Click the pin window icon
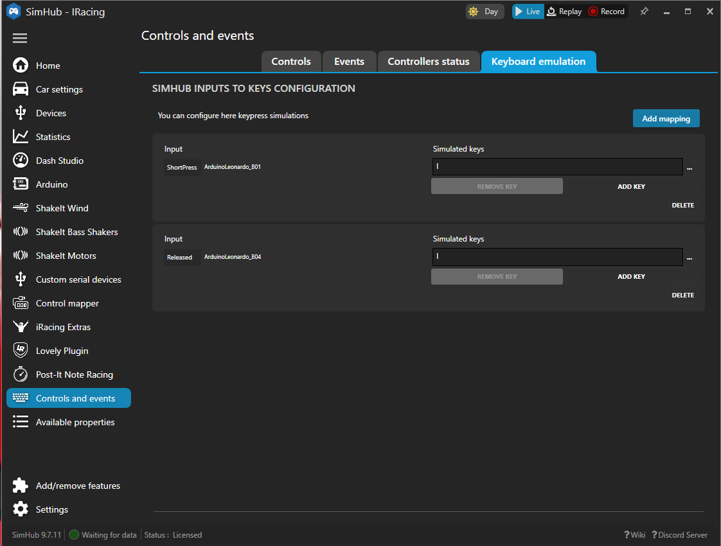 (x=645, y=12)
